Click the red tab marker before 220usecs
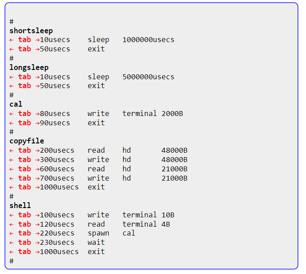Image resolution: width=306 pixels, height=274 pixels. pos(24,233)
